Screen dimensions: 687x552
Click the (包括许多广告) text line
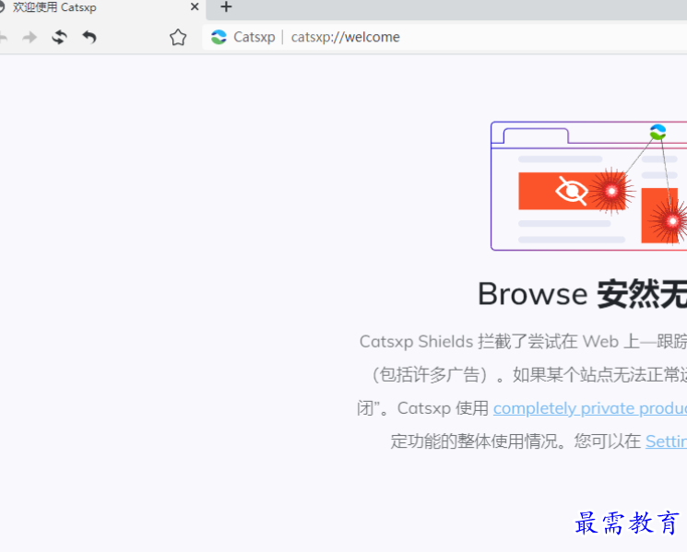pos(528,375)
